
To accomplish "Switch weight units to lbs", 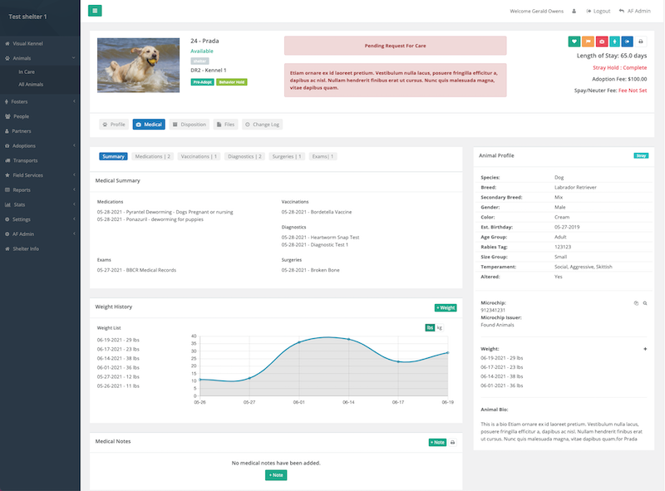I will [430, 327].
